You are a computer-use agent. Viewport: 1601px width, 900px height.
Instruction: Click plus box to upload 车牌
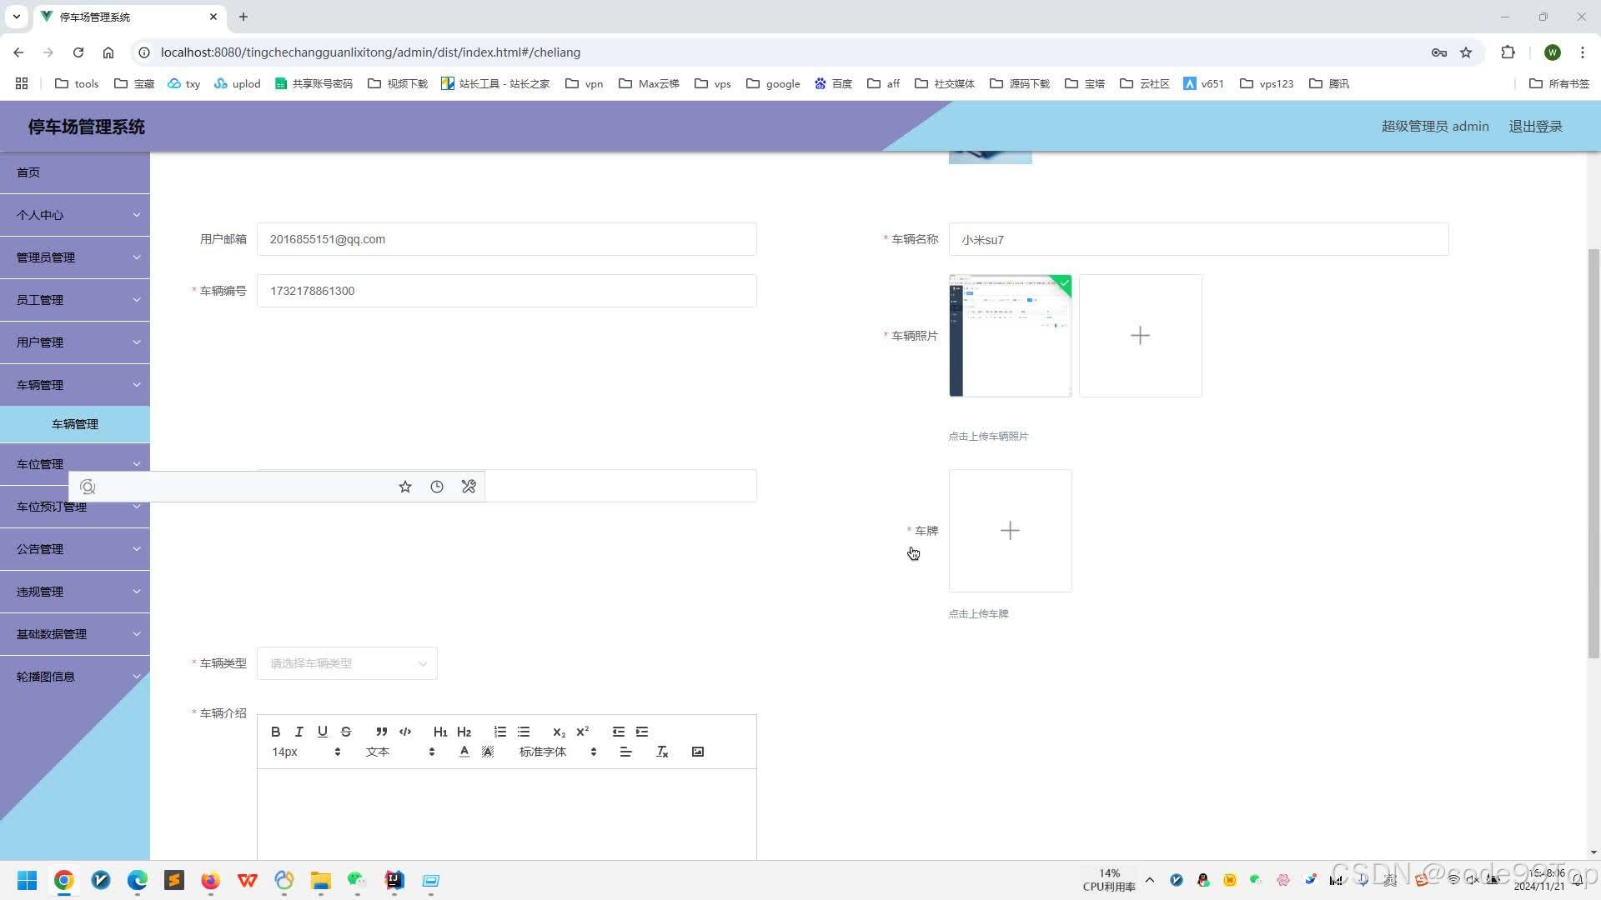[x=1010, y=531]
